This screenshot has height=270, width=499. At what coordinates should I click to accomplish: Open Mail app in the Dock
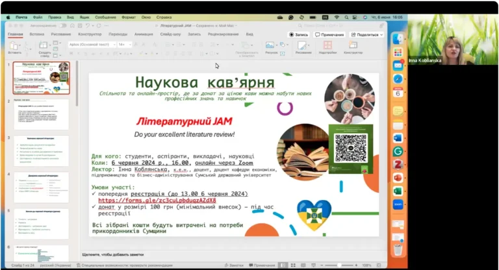tap(398, 66)
